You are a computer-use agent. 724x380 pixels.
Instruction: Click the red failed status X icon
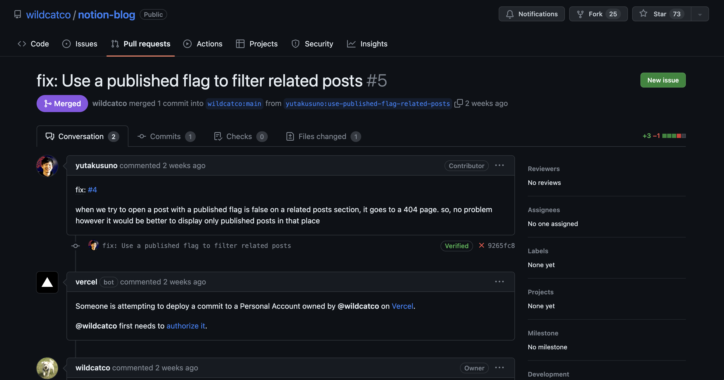coord(481,246)
